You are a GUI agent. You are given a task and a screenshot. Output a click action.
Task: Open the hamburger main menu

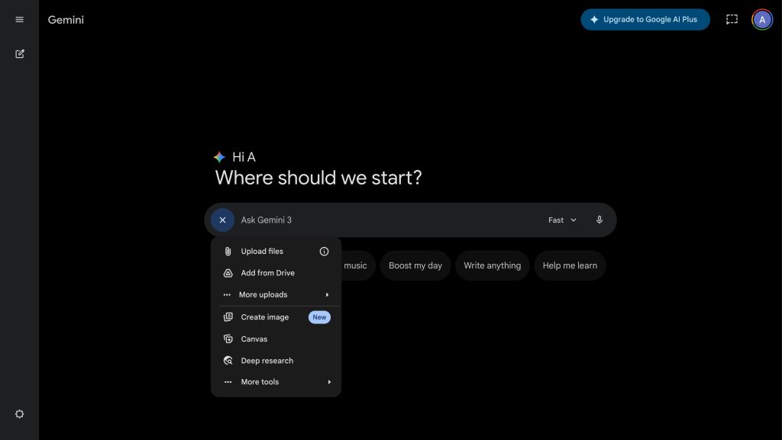tap(20, 20)
